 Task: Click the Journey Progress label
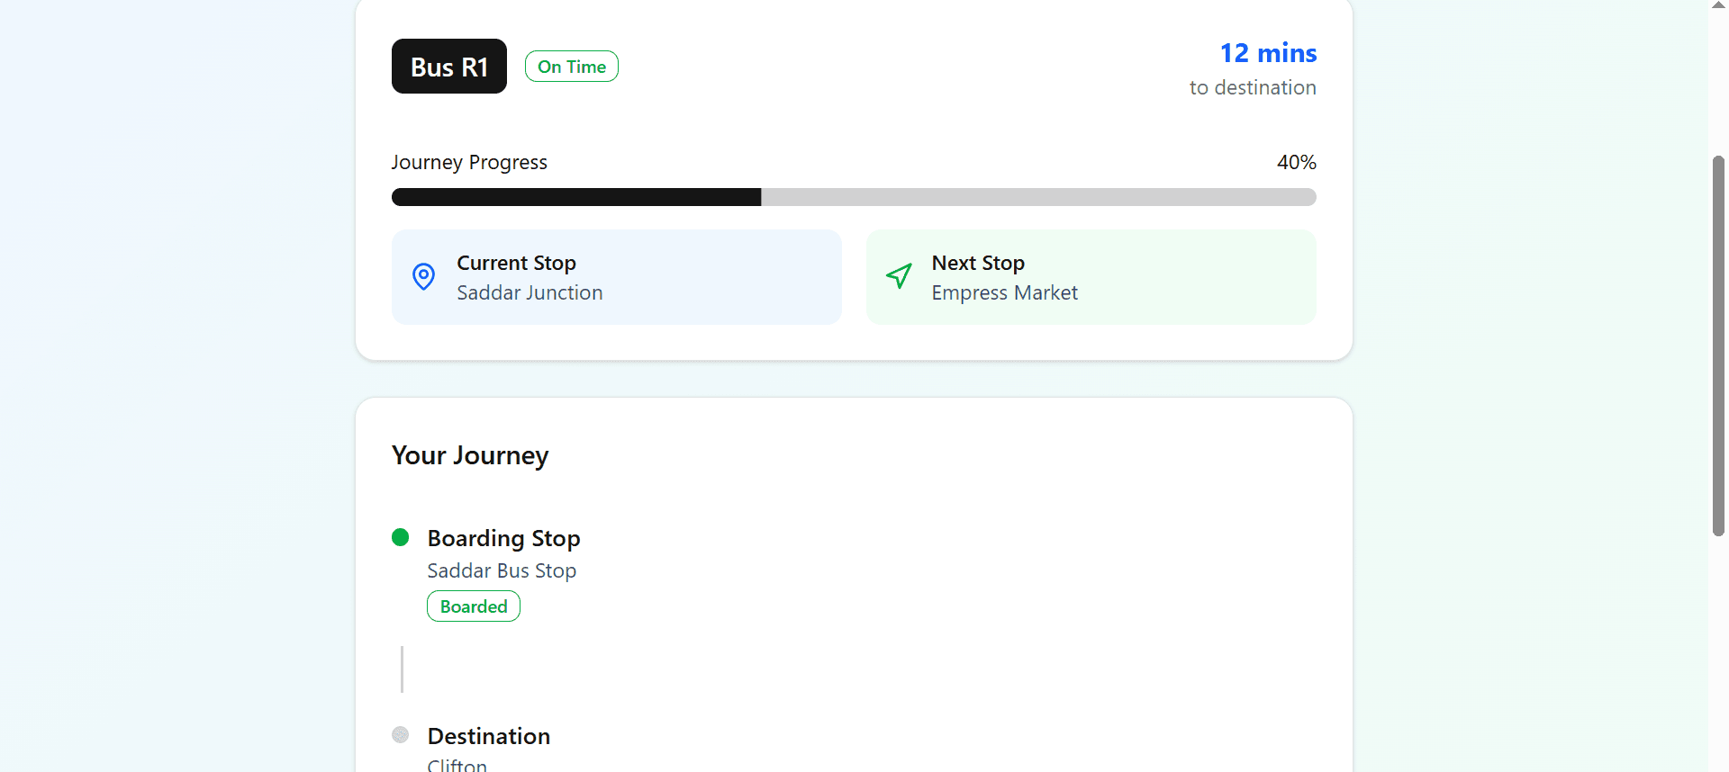click(x=469, y=163)
